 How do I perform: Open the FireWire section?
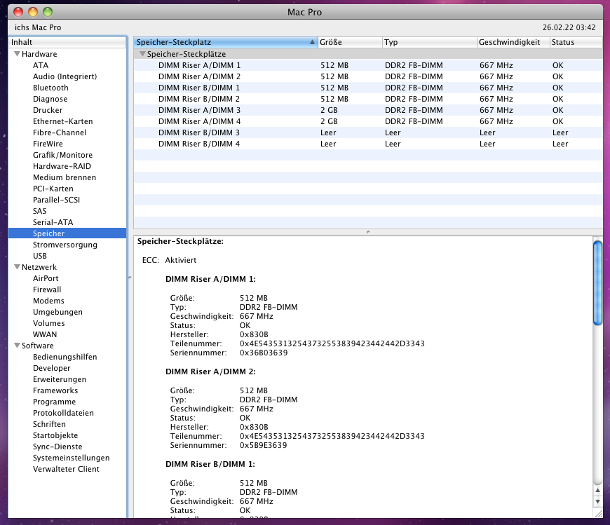click(48, 144)
